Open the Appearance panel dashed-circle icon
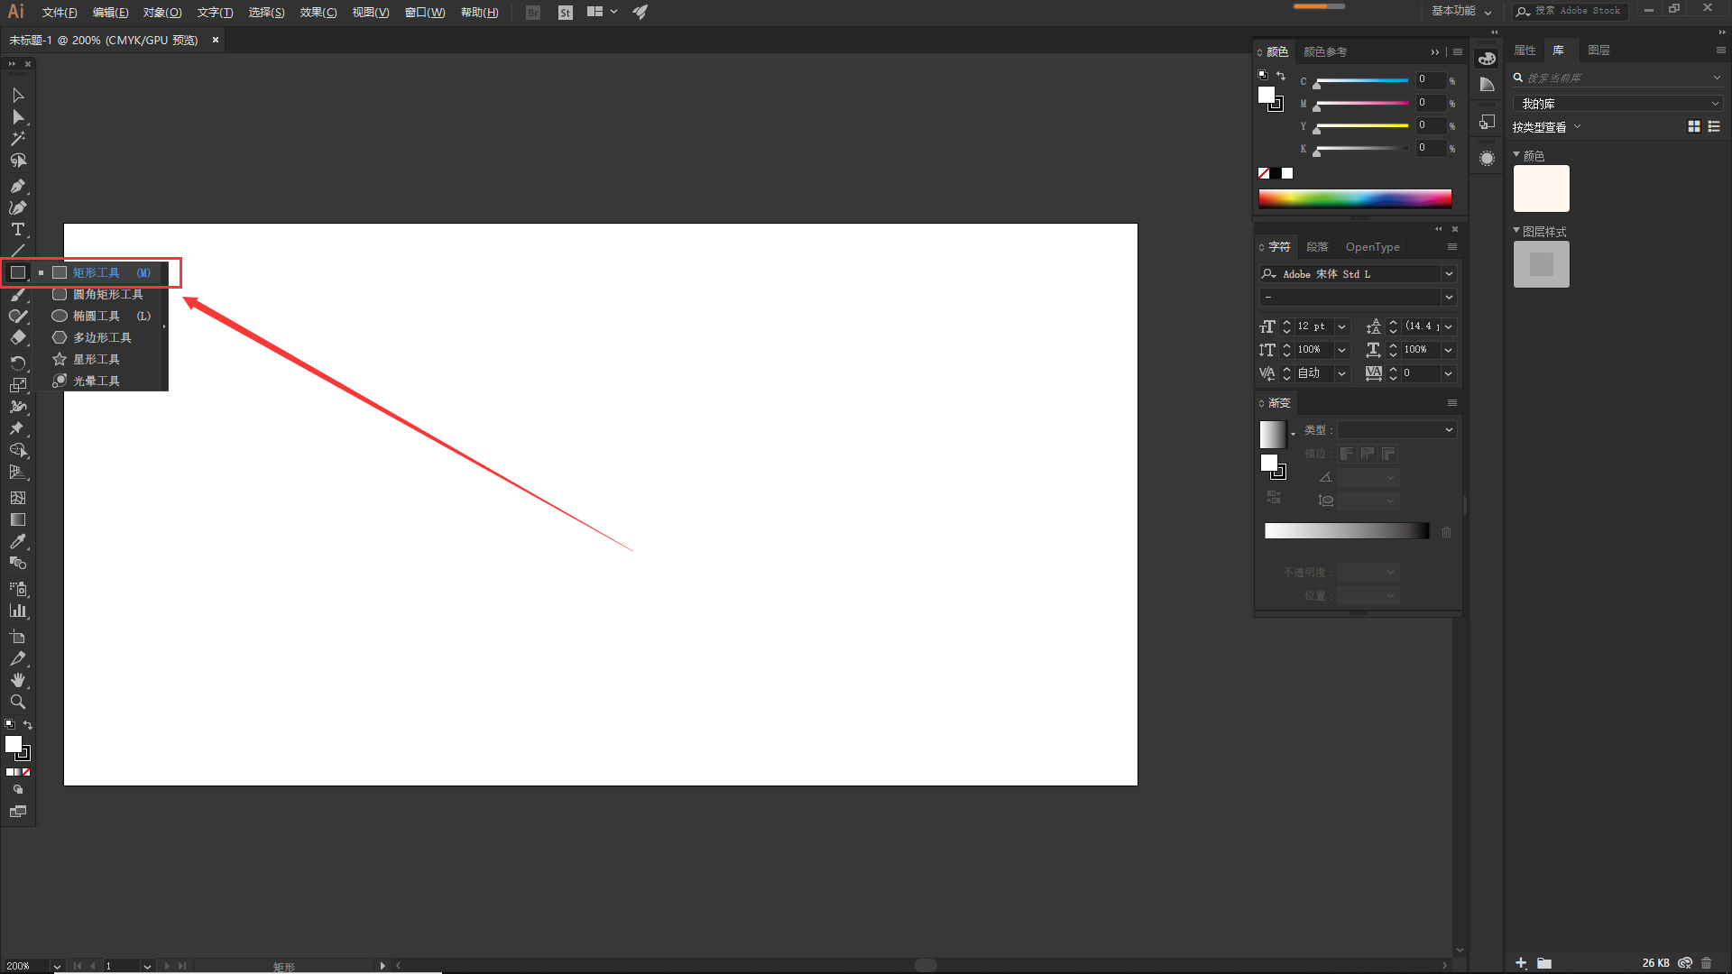This screenshot has width=1732, height=974. point(1487,159)
